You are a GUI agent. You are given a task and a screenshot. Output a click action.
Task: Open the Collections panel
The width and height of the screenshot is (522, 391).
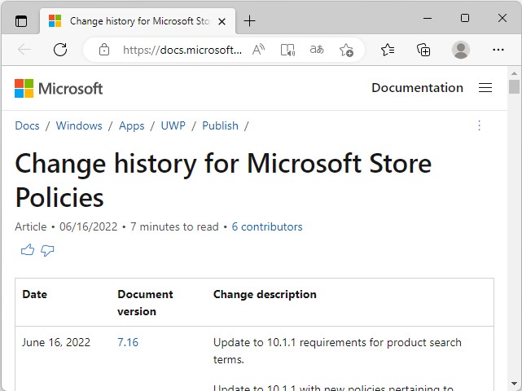click(423, 50)
